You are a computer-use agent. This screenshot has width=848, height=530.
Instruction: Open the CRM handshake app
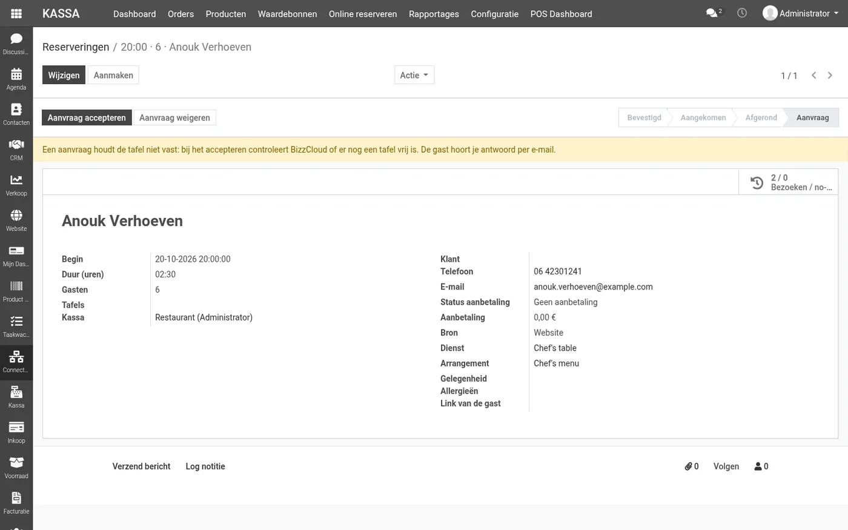coord(16,150)
